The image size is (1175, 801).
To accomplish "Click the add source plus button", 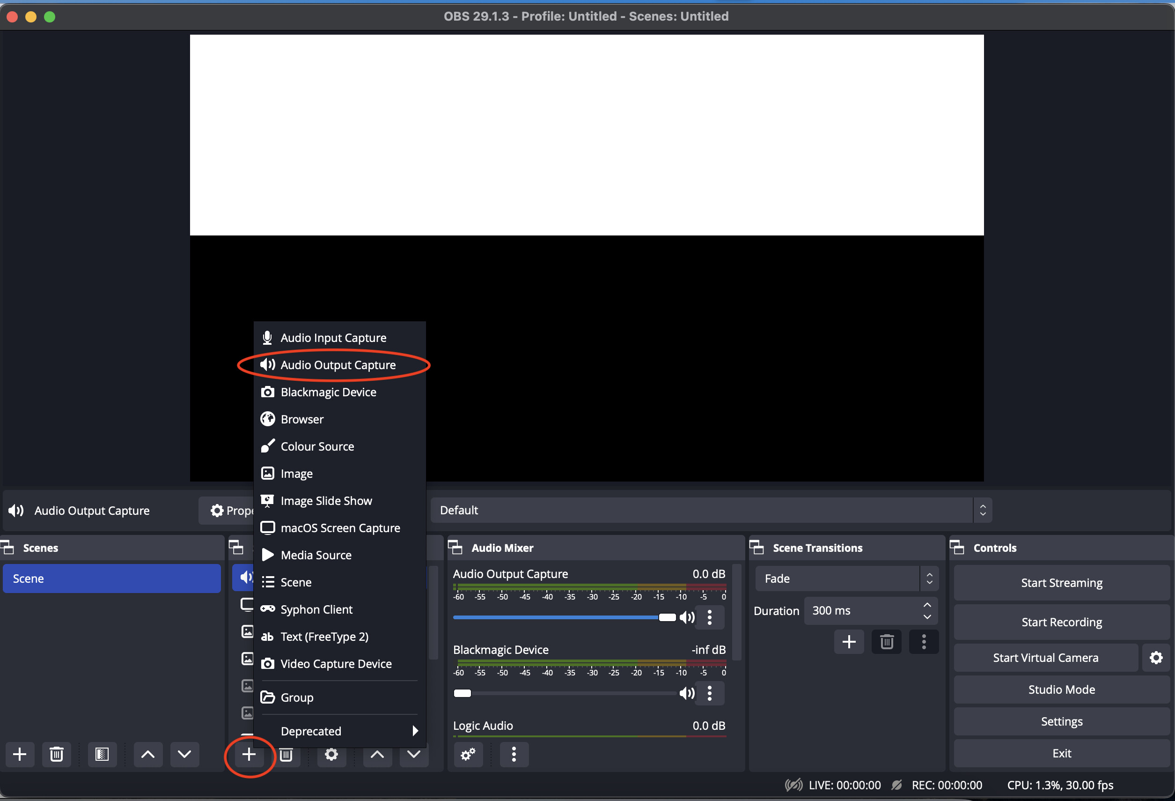I will pos(248,755).
